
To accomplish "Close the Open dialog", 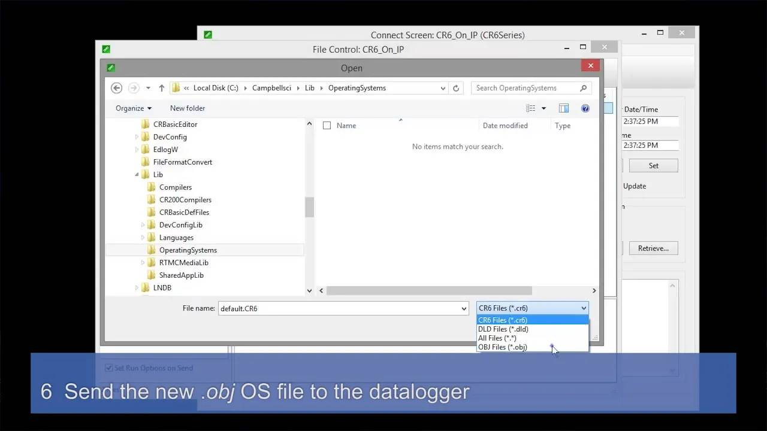I will pyautogui.click(x=591, y=66).
